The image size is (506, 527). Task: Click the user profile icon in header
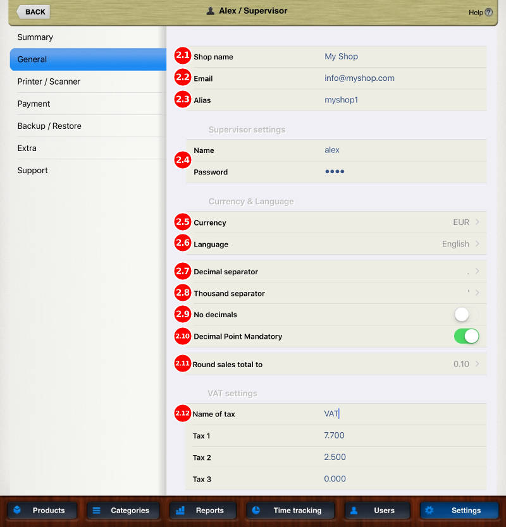(211, 11)
